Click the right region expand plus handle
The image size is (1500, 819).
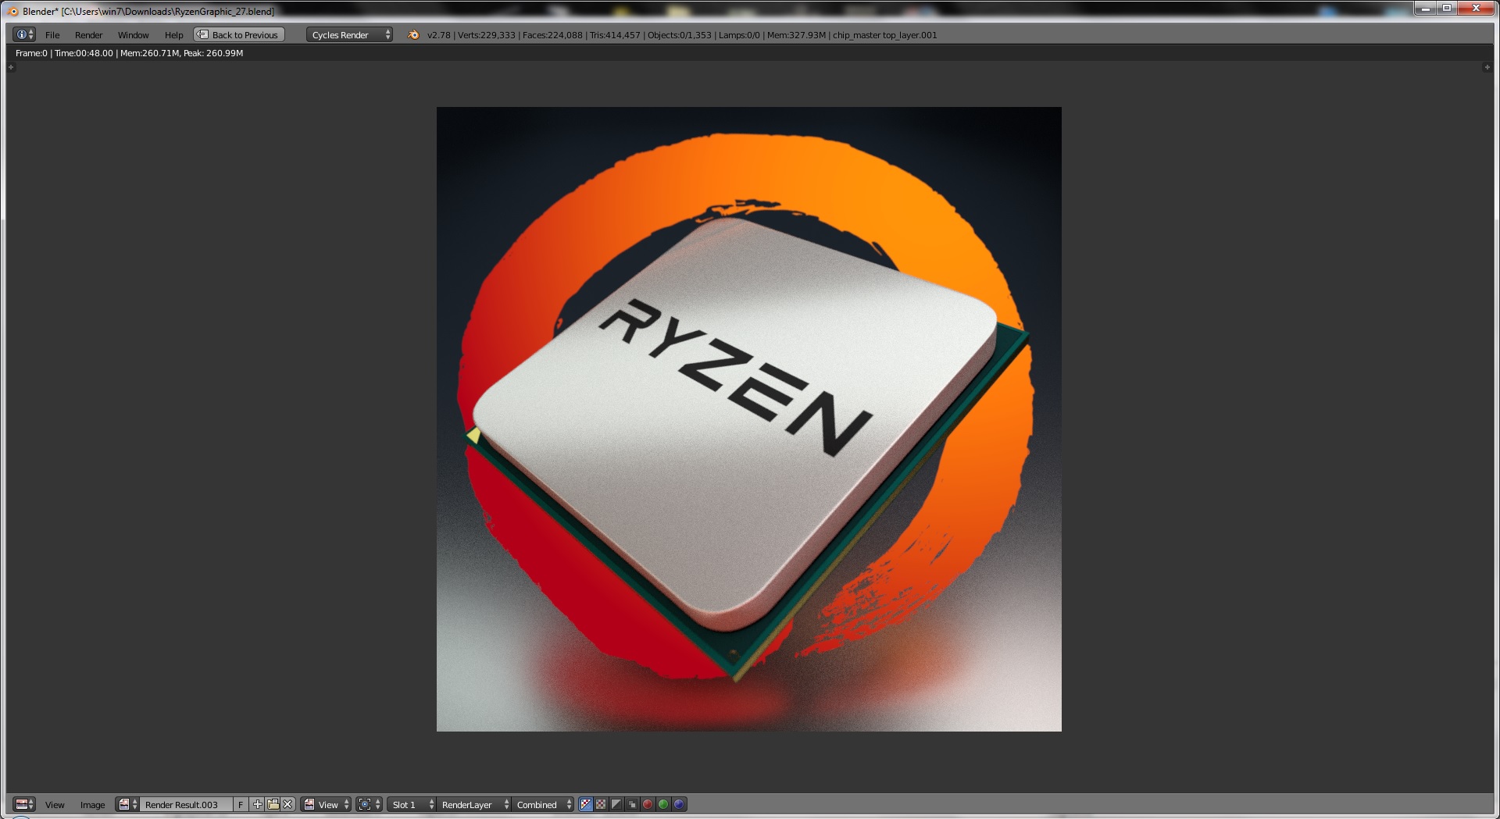(1487, 68)
